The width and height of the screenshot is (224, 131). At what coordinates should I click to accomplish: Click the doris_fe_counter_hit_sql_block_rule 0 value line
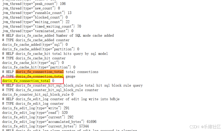click(38, 95)
